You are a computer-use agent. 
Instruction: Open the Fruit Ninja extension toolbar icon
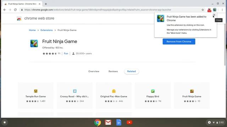[215, 10]
